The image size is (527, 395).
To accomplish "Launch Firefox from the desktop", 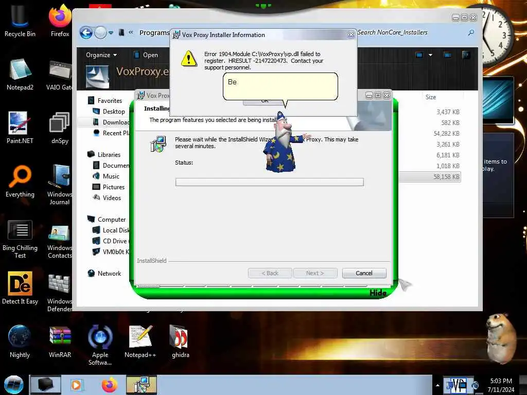I will coord(60,20).
